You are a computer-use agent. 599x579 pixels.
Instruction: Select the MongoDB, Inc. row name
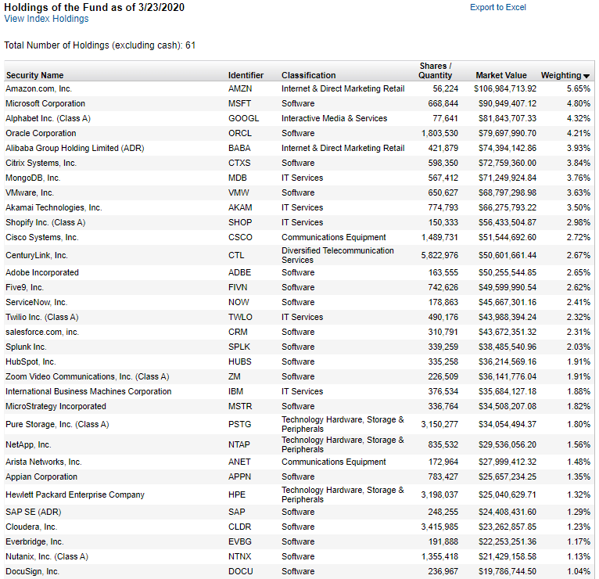(x=33, y=178)
